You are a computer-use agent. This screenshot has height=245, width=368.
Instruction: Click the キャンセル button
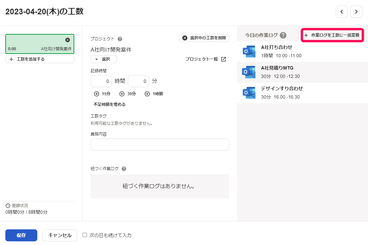coord(60,235)
